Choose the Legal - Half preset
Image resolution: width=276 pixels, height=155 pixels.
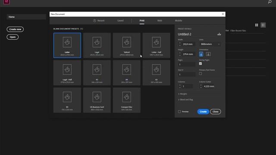click(67, 73)
